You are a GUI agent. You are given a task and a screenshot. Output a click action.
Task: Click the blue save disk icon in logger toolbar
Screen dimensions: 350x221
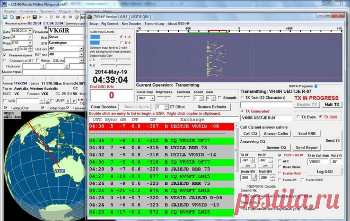pyautogui.click(x=5, y=17)
